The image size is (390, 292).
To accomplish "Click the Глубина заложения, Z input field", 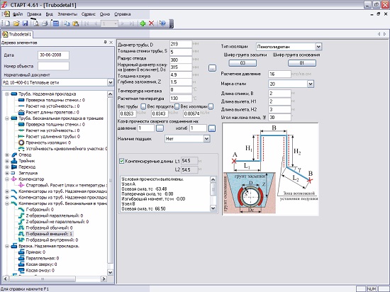I will pos(181,82).
